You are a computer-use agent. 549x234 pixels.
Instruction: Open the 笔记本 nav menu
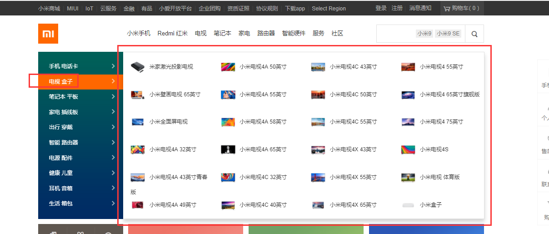pos(223,33)
